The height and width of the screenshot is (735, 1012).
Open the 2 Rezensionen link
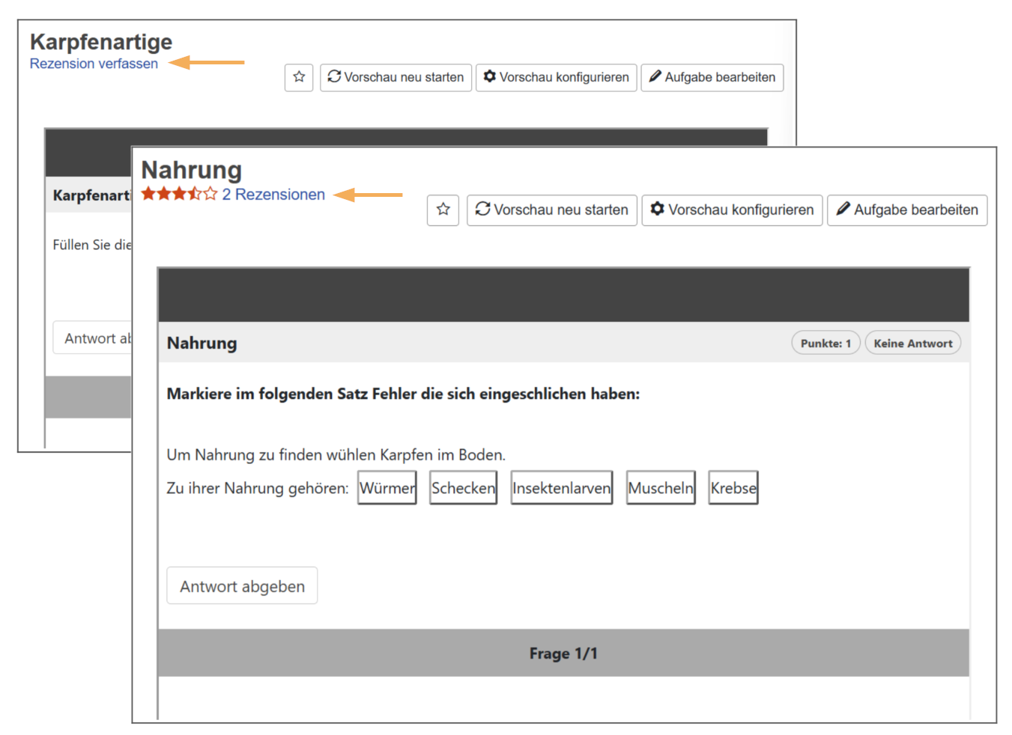[x=274, y=194]
